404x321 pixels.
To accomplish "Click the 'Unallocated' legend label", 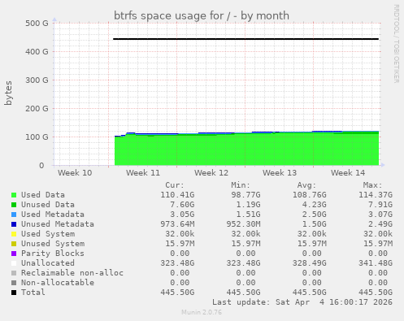I will click(x=48, y=263).
